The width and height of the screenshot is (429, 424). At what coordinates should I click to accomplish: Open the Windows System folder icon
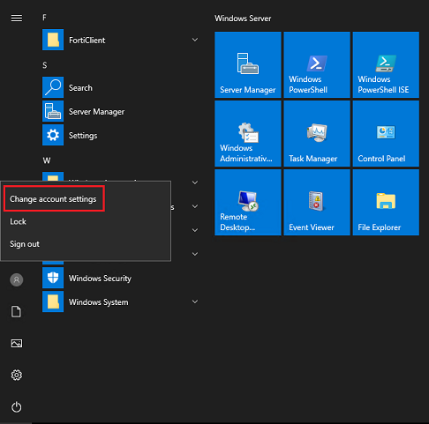coord(53,301)
